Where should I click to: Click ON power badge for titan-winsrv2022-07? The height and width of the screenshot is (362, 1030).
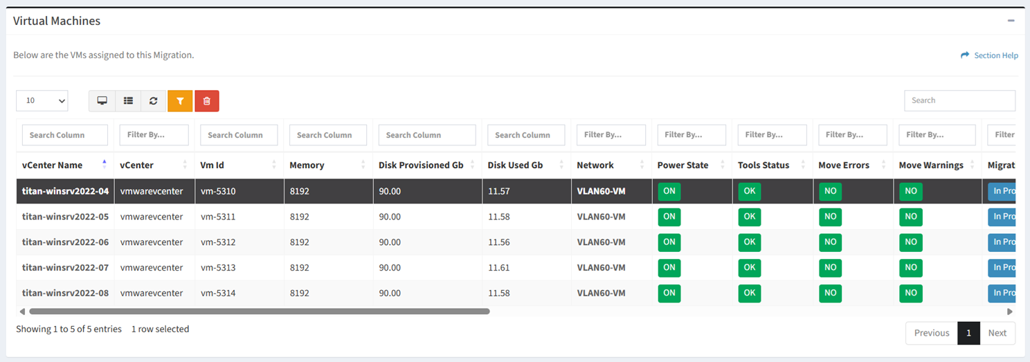[x=669, y=268]
